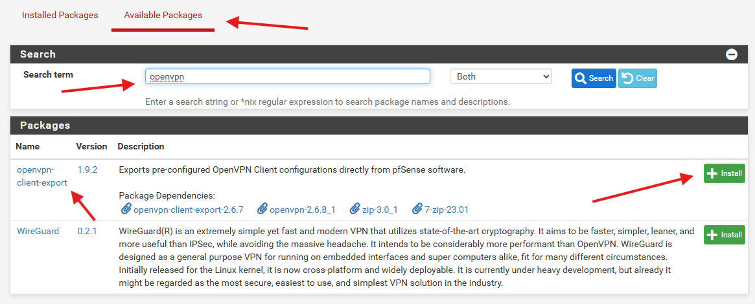Open version 0.2.1 link

pos(87,231)
